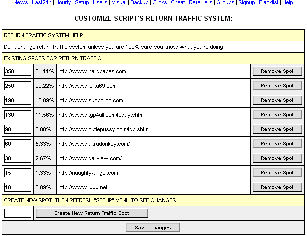Open the Blacklist link
307x236 pixels.
coord(269,2)
